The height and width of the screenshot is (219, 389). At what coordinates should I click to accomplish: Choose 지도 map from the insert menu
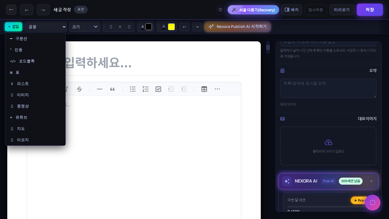point(35,129)
